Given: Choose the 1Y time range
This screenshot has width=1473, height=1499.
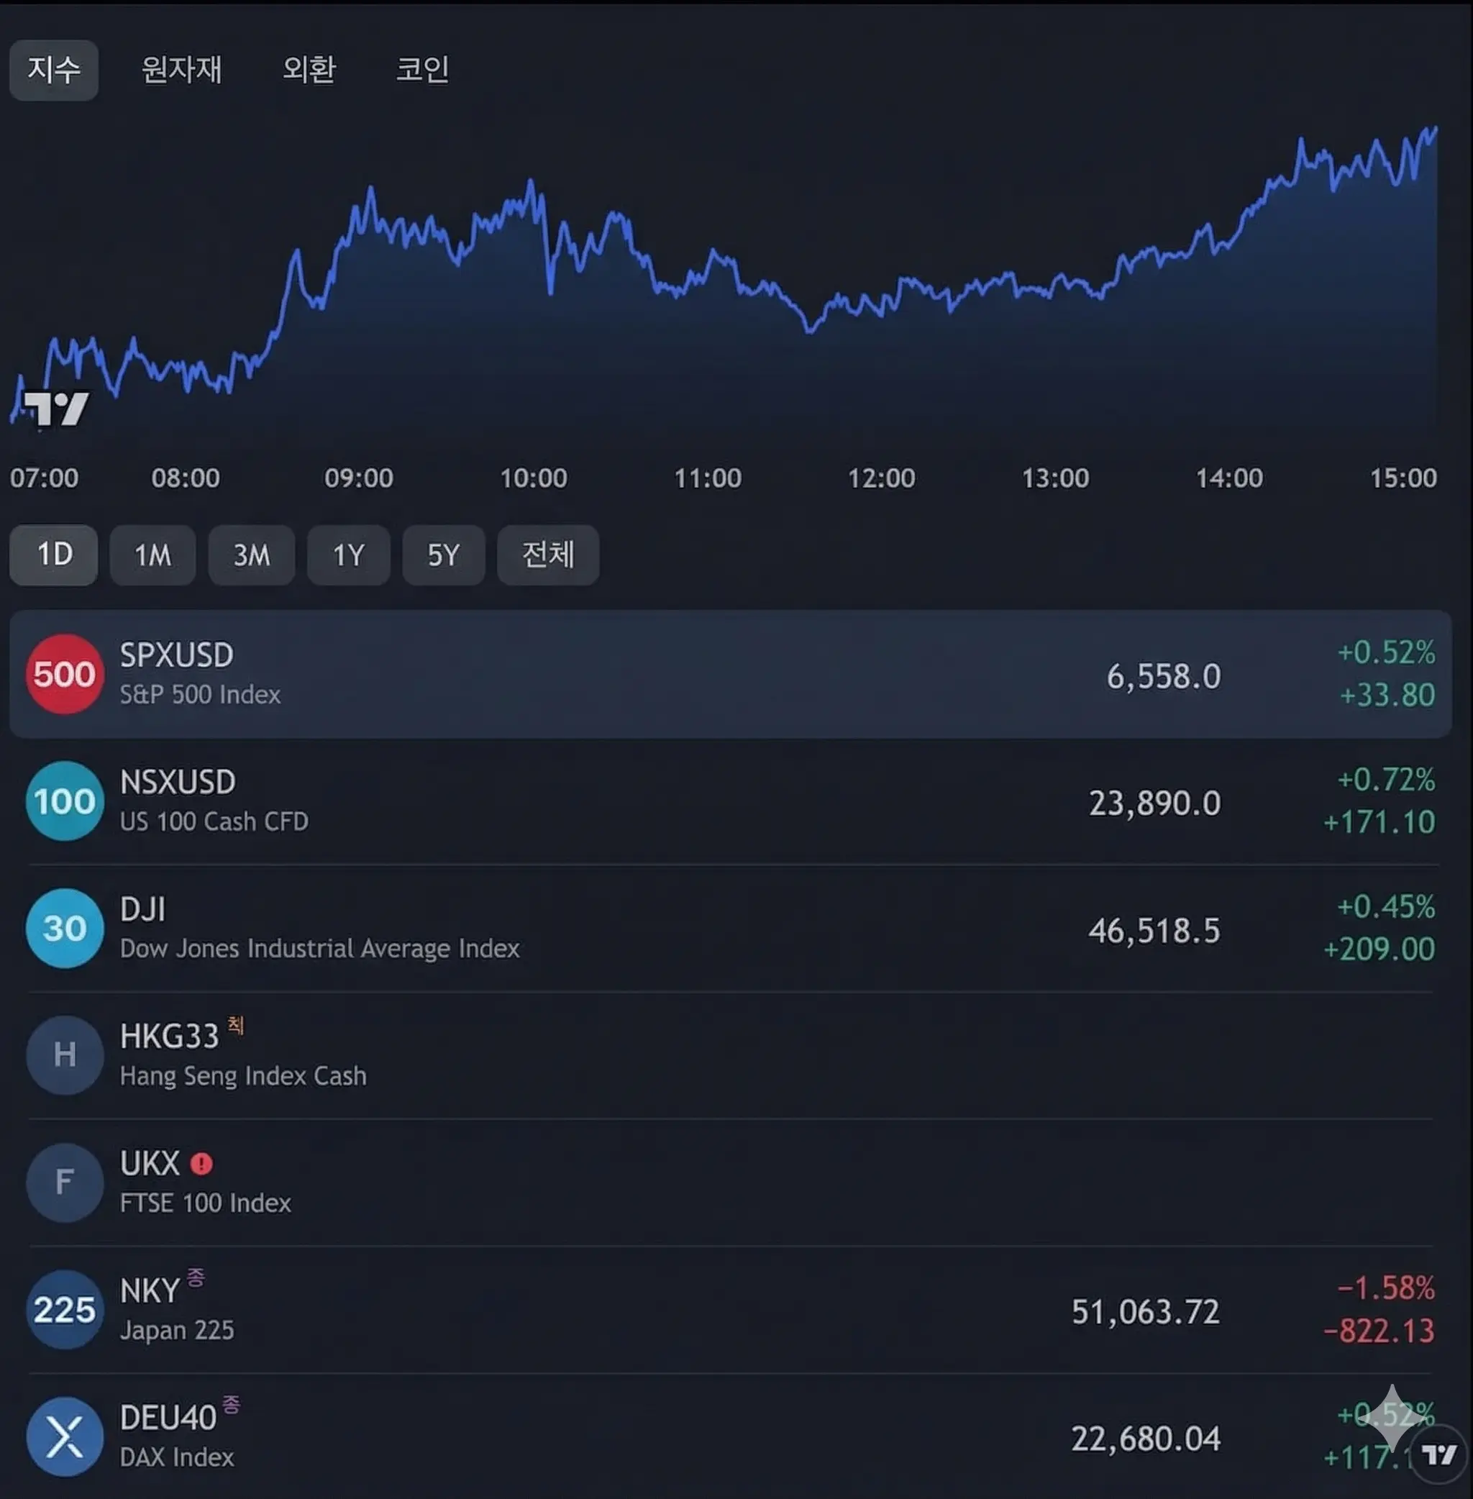Looking at the screenshot, I should [x=348, y=555].
